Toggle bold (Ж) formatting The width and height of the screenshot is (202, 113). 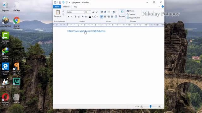[x=68, y=17]
